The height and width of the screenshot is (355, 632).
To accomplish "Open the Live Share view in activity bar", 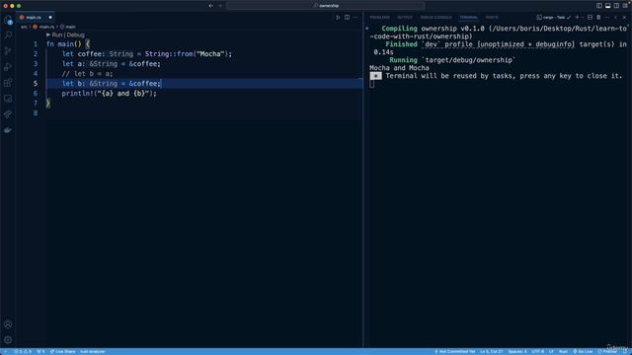I will click(8, 114).
